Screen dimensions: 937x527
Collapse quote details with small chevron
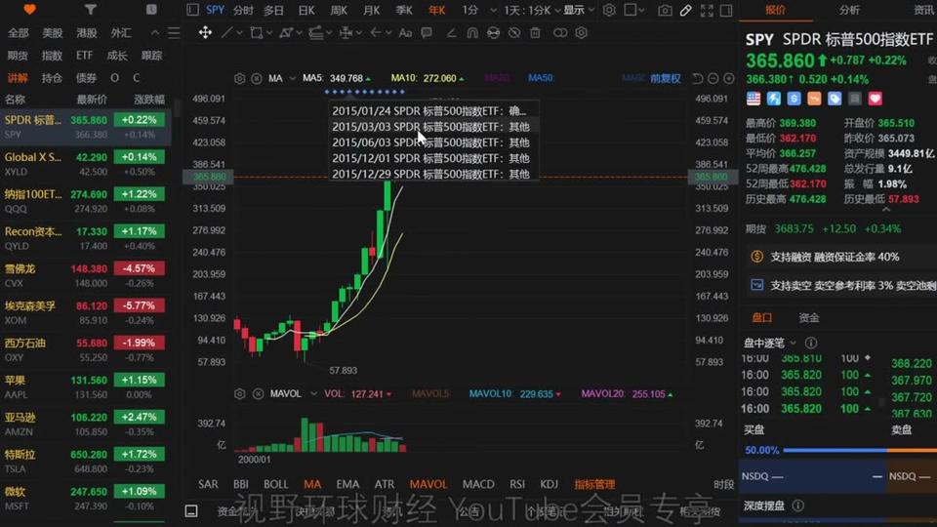coord(886,209)
